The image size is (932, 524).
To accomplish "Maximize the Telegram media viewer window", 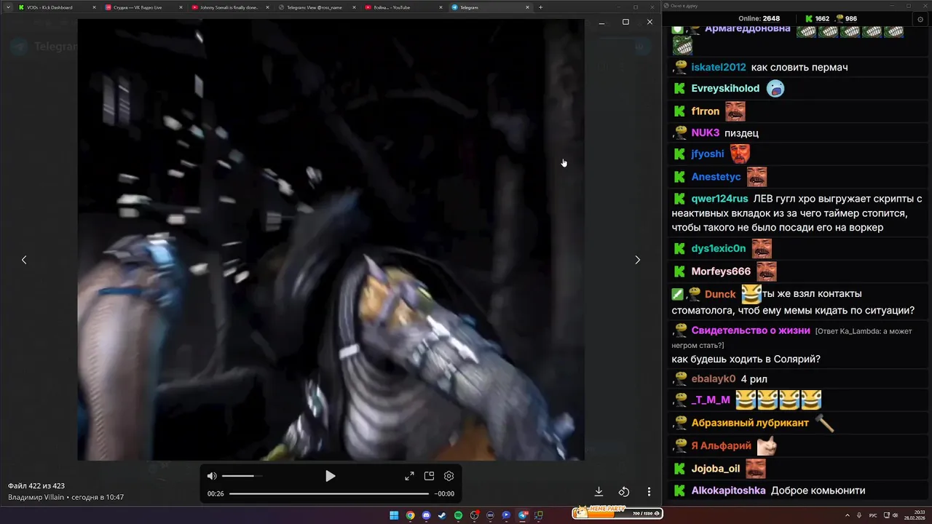I will (625, 22).
